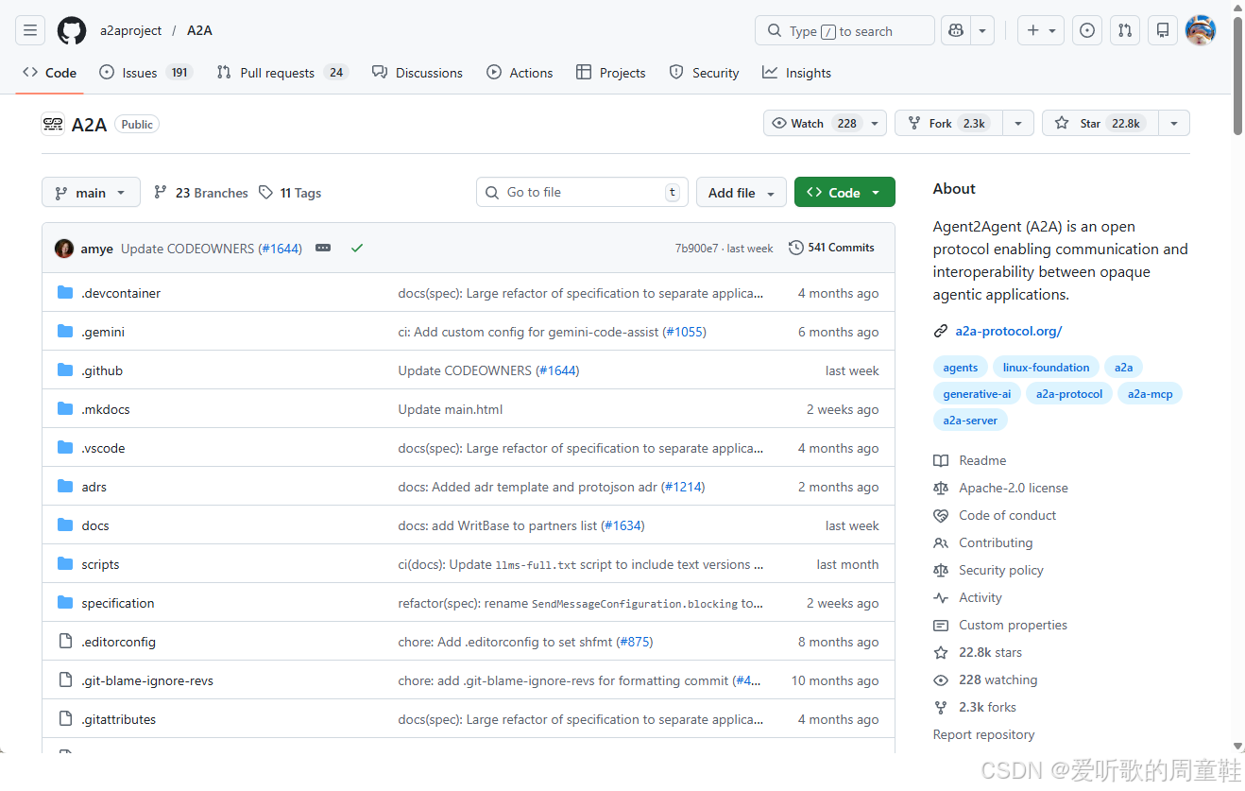Open the docs folder

(x=95, y=525)
